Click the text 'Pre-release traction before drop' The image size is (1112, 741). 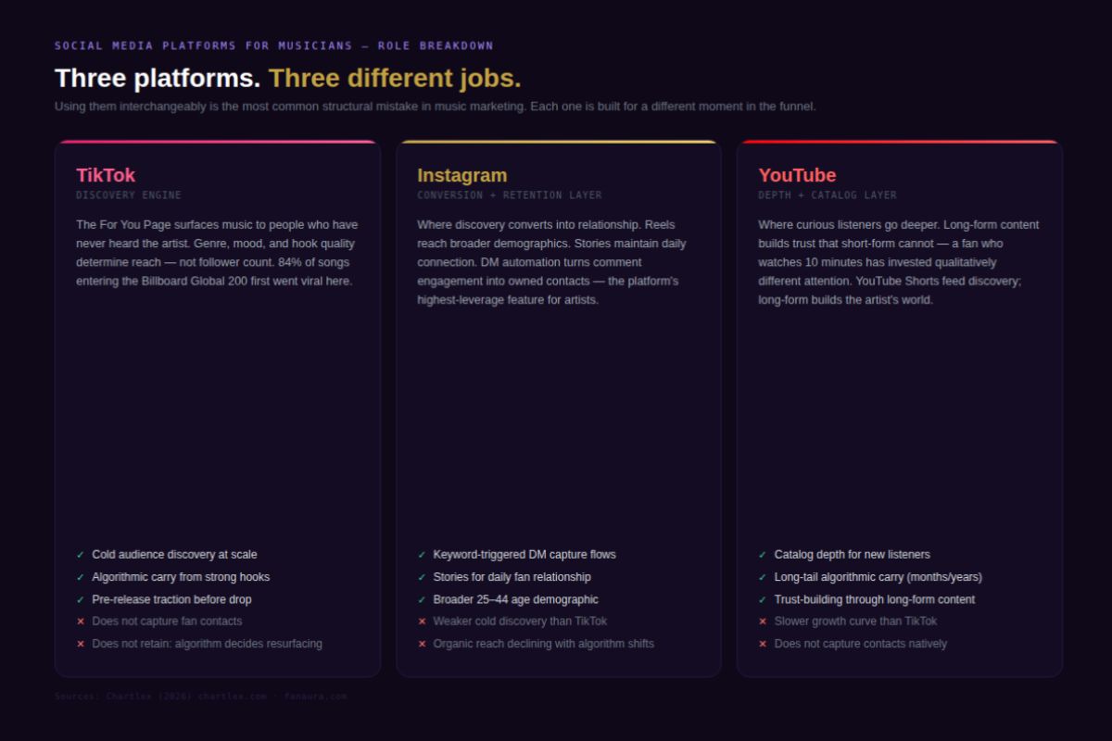[171, 599]
